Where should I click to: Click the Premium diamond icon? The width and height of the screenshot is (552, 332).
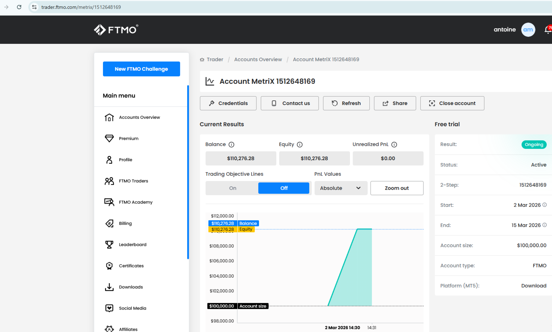(x=109, y=139)
